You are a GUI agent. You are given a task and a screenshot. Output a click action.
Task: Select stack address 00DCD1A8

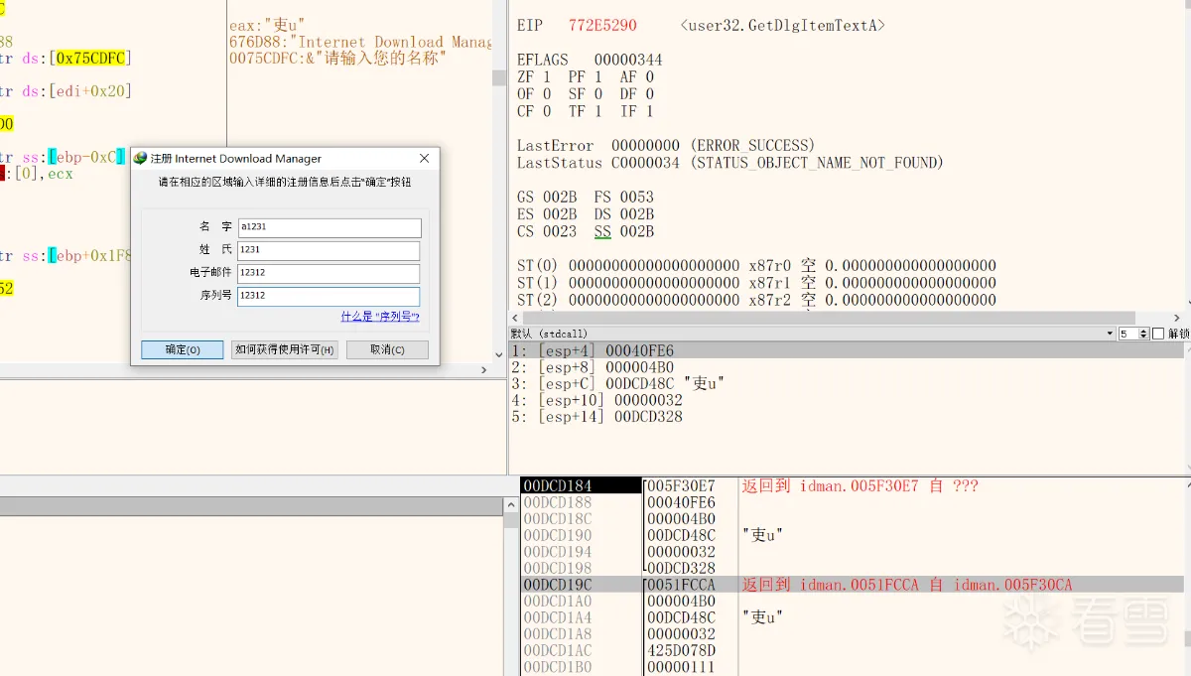(x=558, y=634)
